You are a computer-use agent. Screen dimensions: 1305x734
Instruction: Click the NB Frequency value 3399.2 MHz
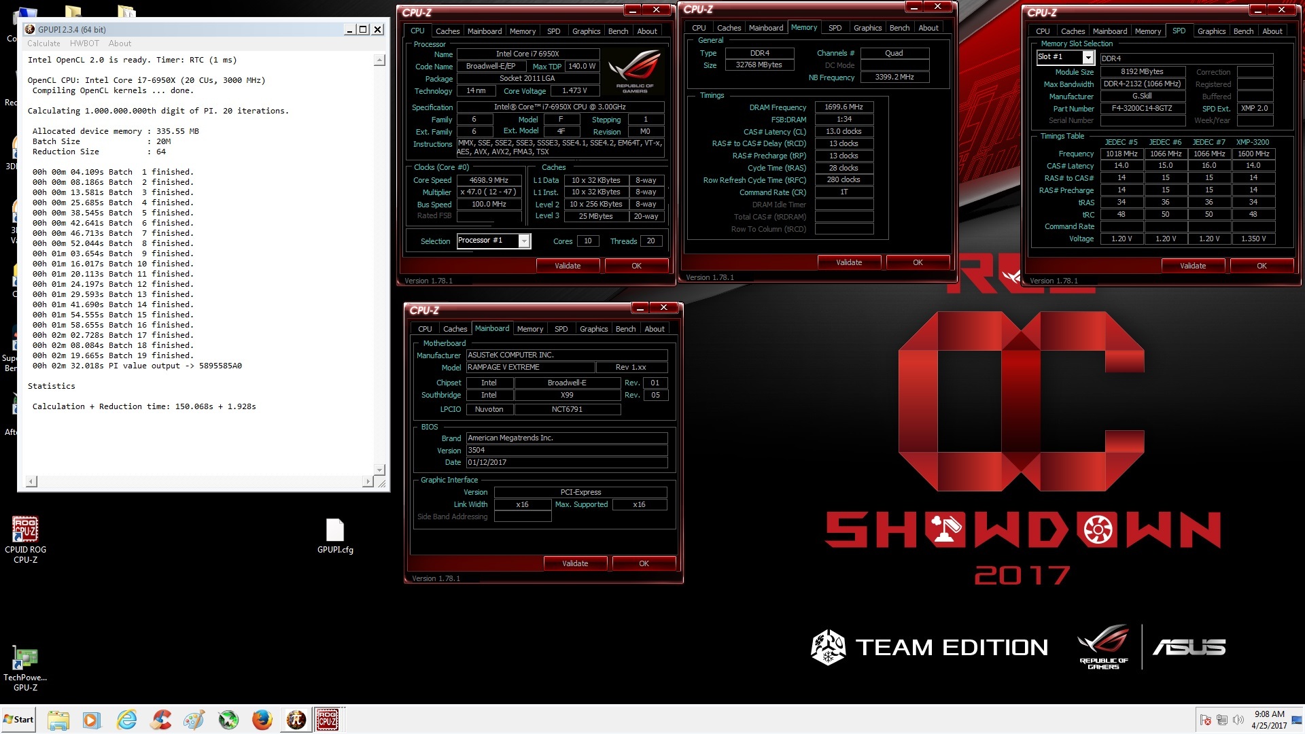click(894, 77)
